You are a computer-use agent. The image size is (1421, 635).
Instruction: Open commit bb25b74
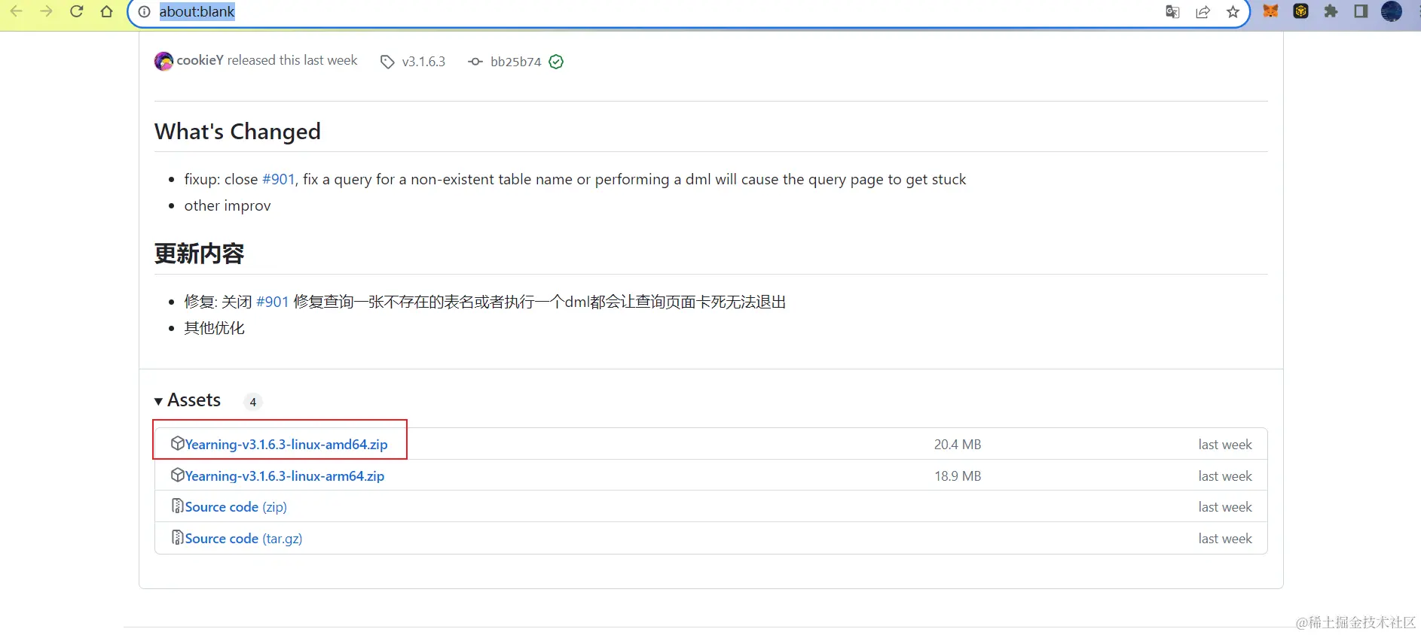pyautogui.click(x=515, y=62)
